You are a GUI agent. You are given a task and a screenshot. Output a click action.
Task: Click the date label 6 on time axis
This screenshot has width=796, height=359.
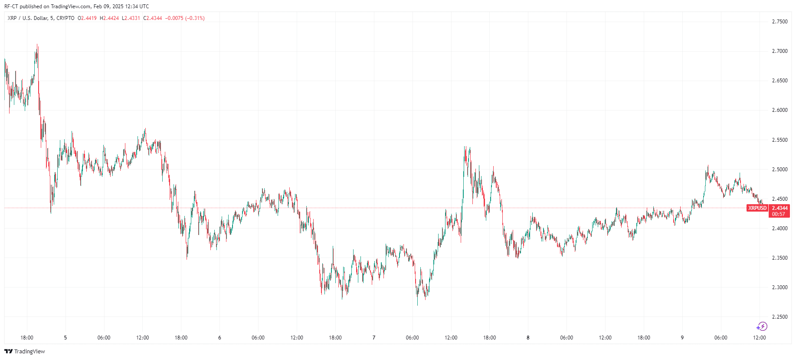(219, 338)
